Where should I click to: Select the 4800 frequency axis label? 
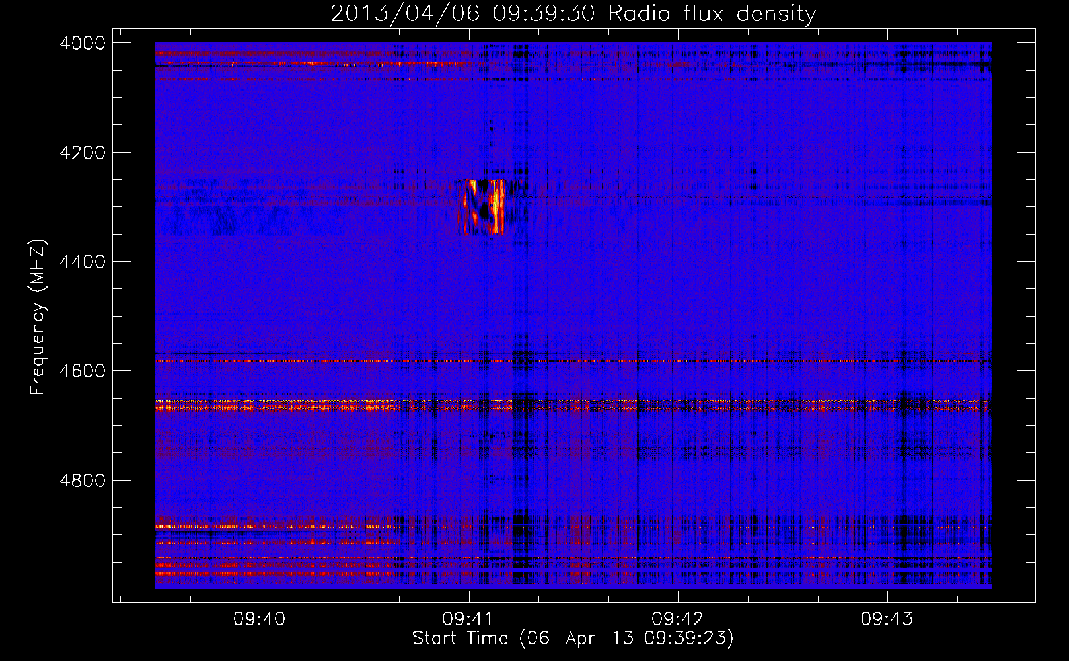(x=83, y=481)
